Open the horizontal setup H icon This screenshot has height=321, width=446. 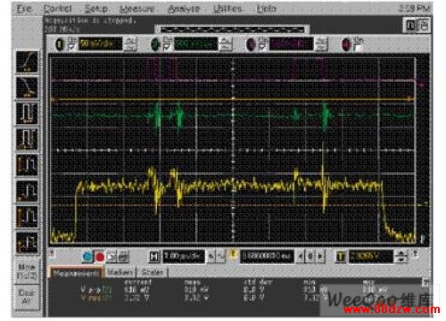tap(154, 257)
